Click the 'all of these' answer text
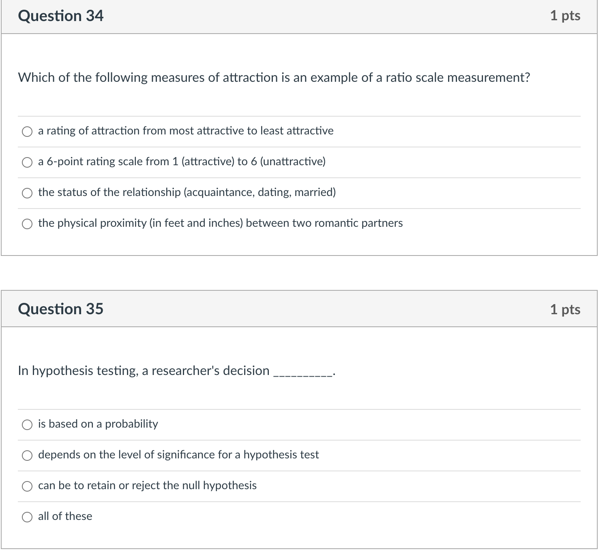Image resolution: width=605 pixels, height=558 pixels. tap(65, 516)
